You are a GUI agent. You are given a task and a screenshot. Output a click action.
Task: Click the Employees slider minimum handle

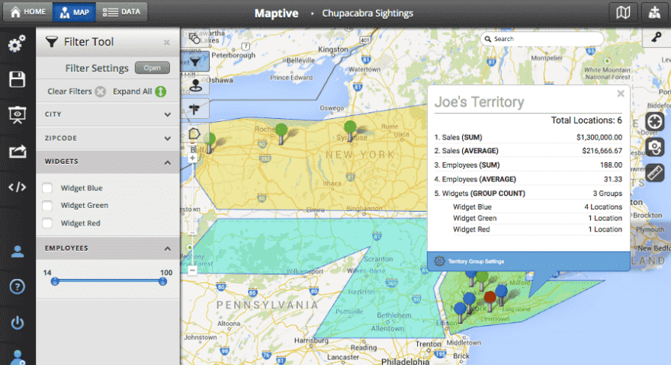(55, 281)
